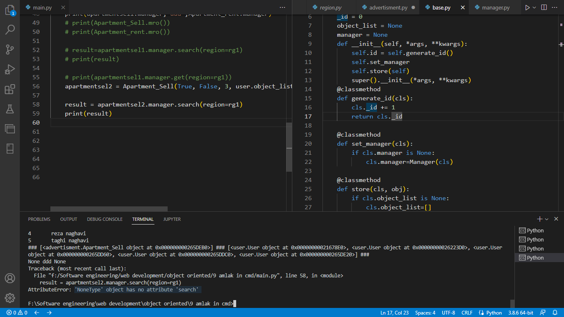Open notifications bell icon
This screenshot has height=317, width=564.
coord(555,312)
